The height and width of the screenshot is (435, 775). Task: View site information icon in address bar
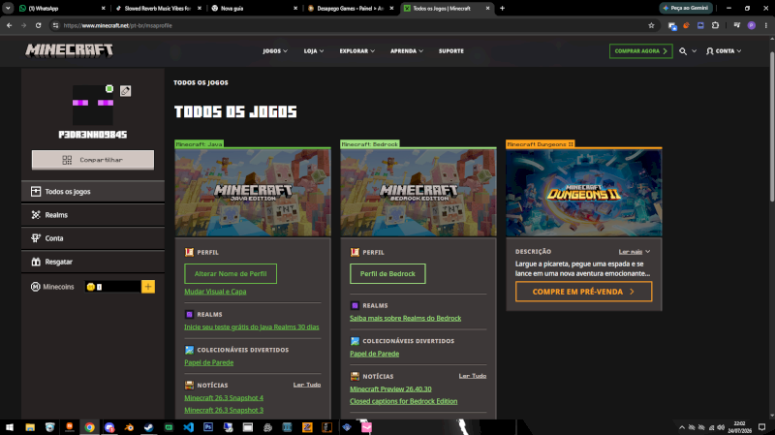click(x=55, y=26)
